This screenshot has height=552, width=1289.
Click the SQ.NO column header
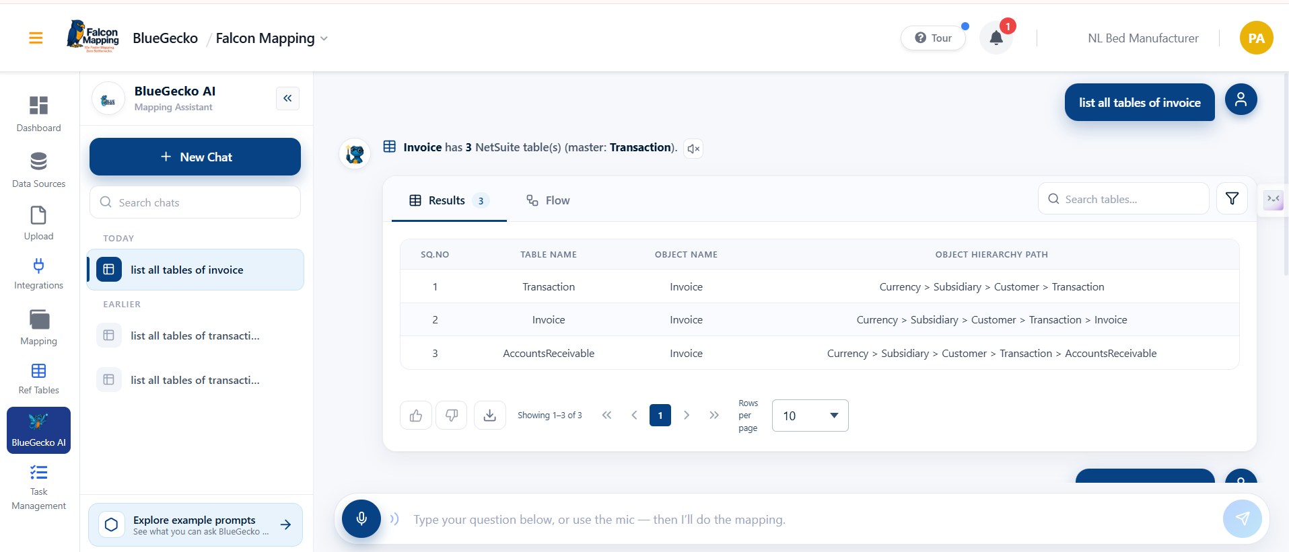[435, 255]
